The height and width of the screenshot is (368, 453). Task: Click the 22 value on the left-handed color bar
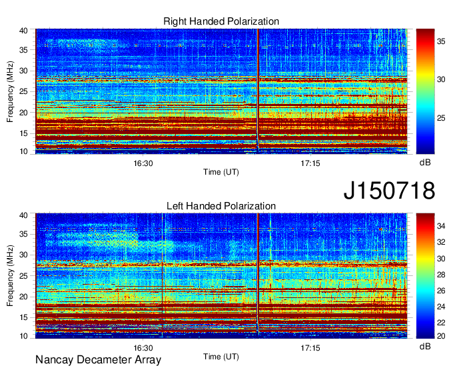[x=441, y=323]
